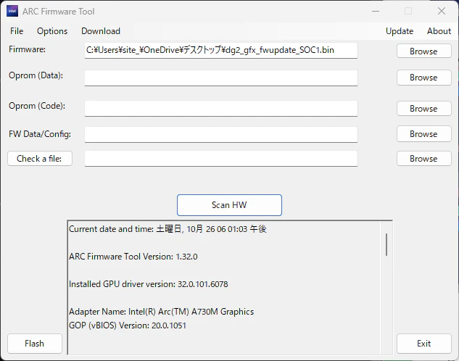The image size is (459, 361).
Task: Click the Installed GPU driver version line
Action: (149, 284)
